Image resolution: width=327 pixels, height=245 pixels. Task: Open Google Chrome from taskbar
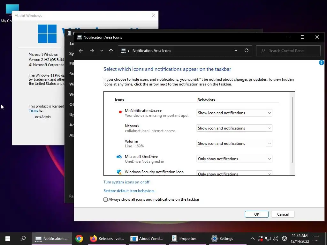[79, 239]
